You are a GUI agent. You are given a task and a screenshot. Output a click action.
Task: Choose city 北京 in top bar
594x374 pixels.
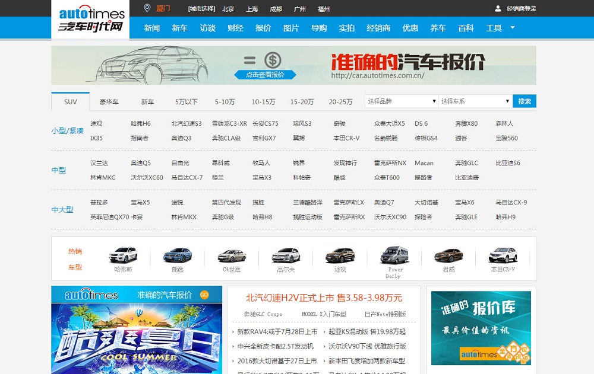pos(228,9)
